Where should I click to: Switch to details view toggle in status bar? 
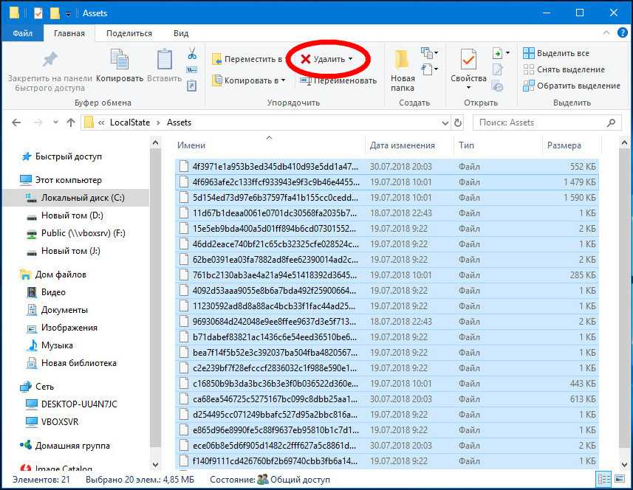tap(603, 479)
